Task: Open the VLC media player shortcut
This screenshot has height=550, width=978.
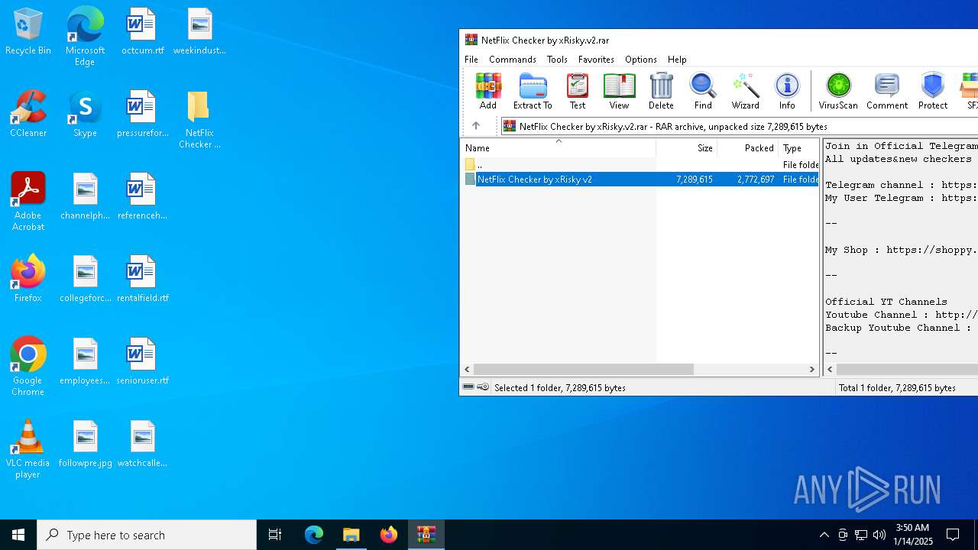Action: click(28, 449)
